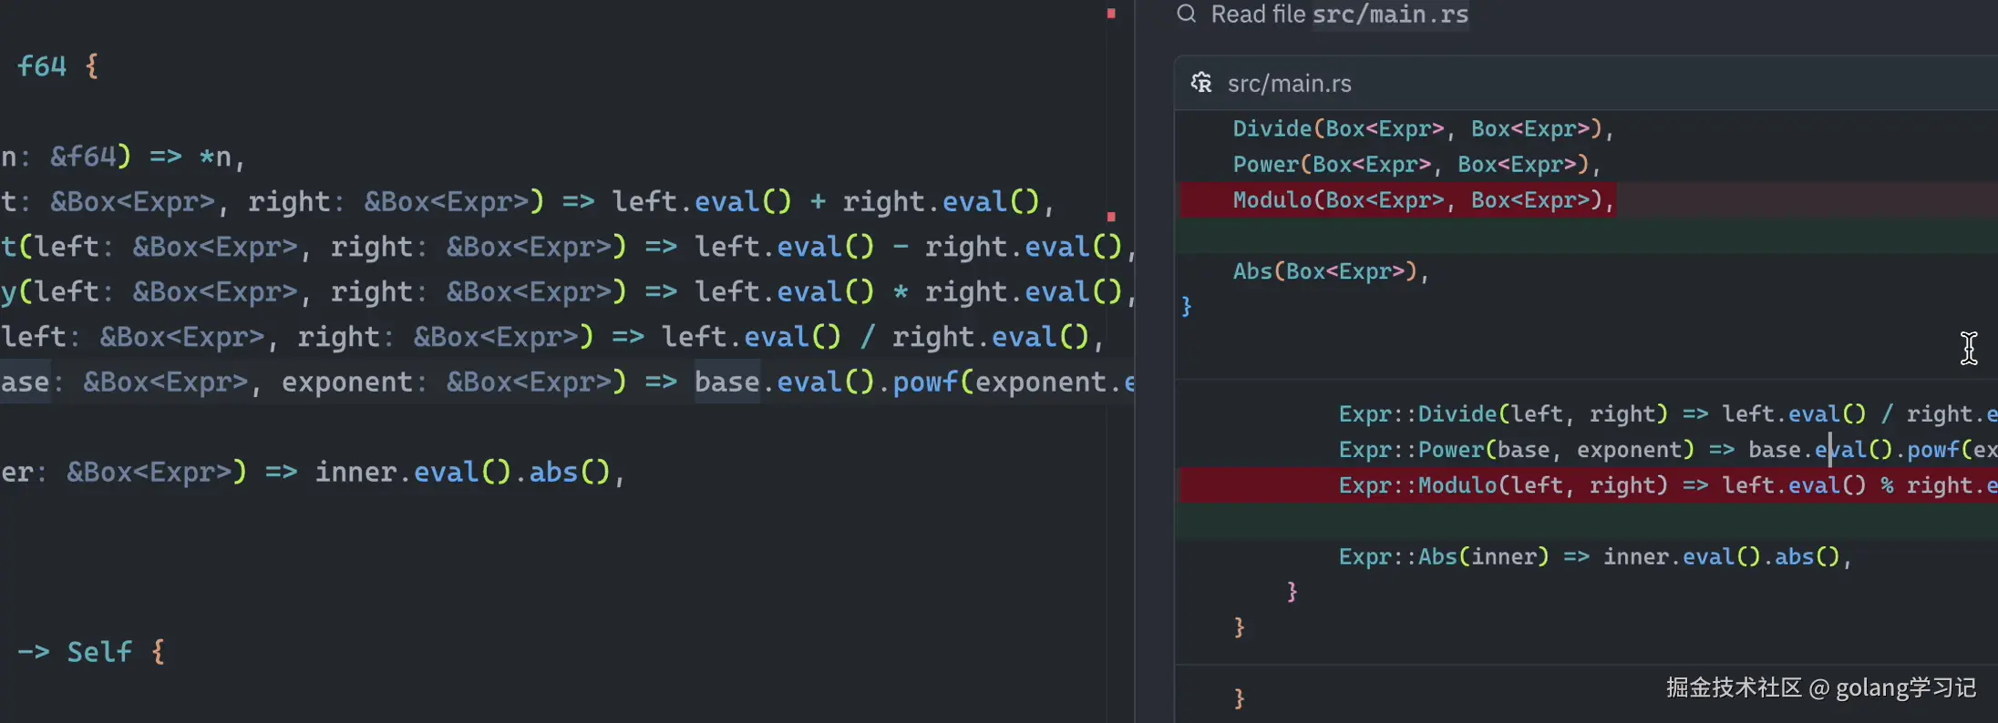Screen dimensions: 1998x723
Task: Click the top red marker in editor scrollbar
Action: pyautogui.click(x=1111, y=13)
